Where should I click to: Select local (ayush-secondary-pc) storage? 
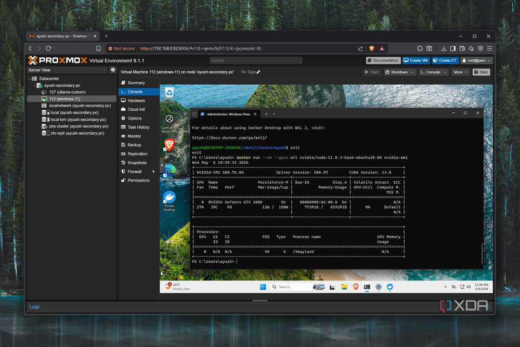(74, 112)
